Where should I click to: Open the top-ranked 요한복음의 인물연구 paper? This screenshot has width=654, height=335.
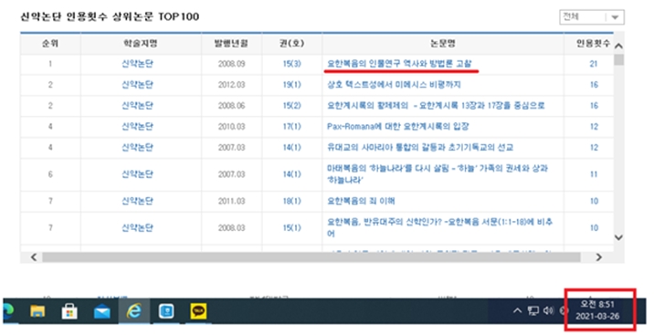399,64
